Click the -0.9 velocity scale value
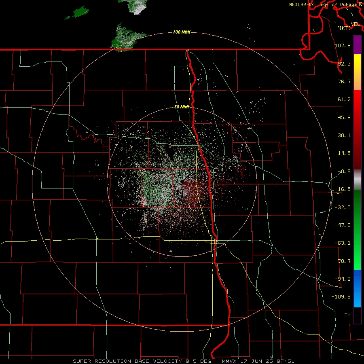The height and width of the screenshot is (364, 364). point(344,171)
